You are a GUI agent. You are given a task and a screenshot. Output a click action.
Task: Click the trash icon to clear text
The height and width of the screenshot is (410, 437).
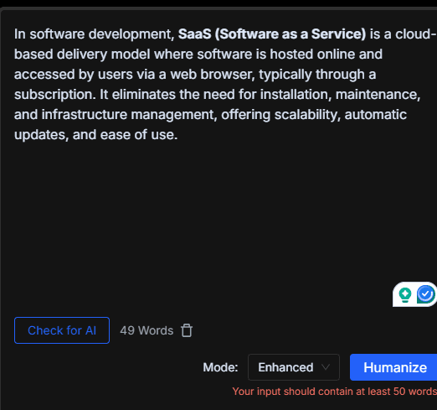point(187,330)
